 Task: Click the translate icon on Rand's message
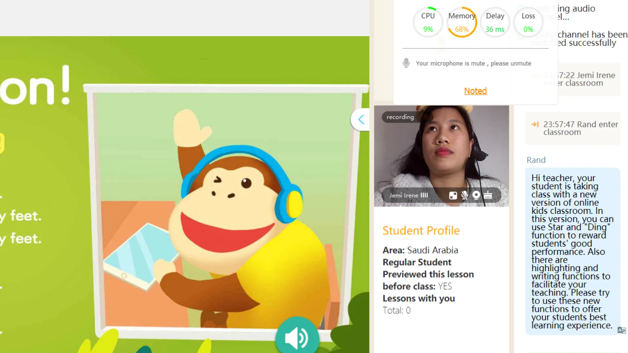621,330
